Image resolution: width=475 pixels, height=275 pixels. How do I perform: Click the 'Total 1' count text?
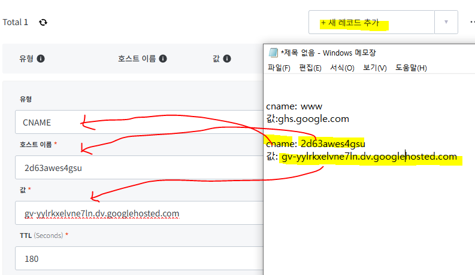pyautogui.click(x=16, y=22)
